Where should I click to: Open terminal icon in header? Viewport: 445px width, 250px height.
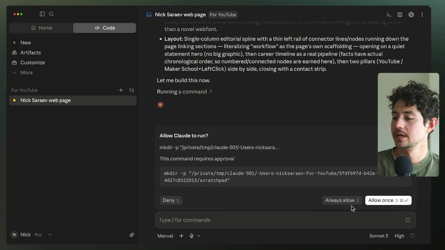[389, 15]
